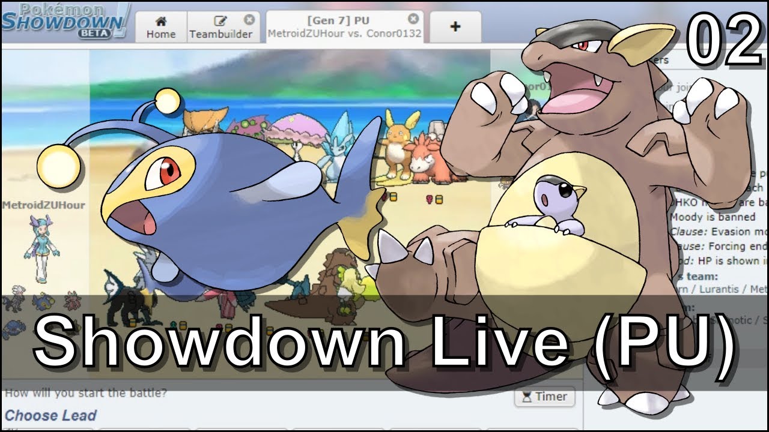Click the "Choose Lead" heading text

pyautogui.click(x=50, y=415)
